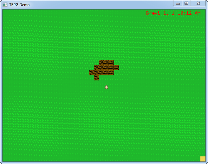Screen dimensions: 208x164
Task: Click the yellow sand tile in the corner
Action: point(203,159)
